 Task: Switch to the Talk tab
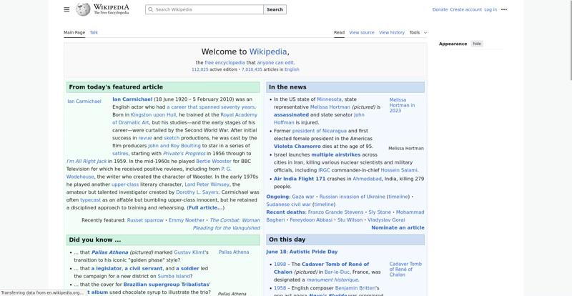(94, 32)
